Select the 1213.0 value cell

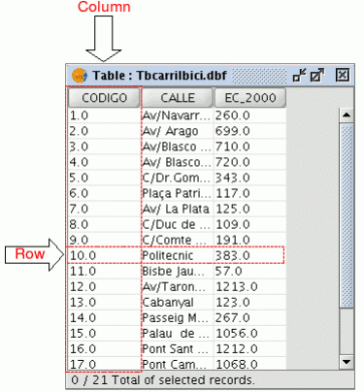point(250,286)
